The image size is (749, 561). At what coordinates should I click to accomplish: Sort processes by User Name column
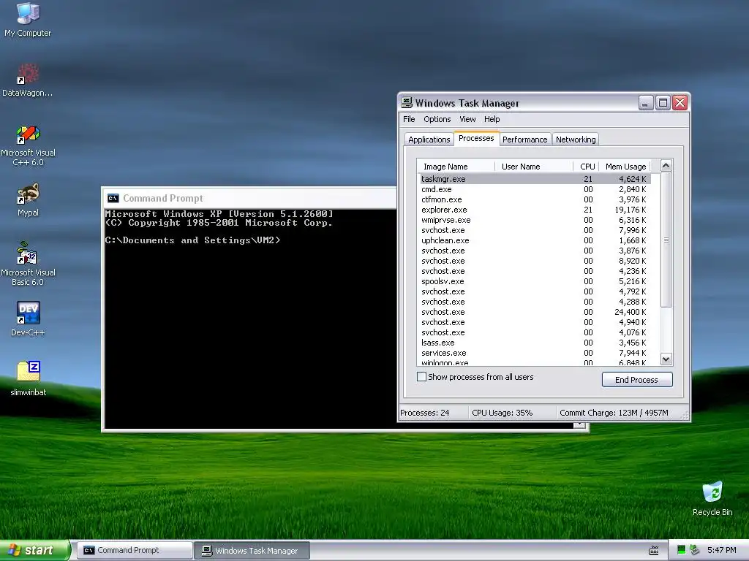click(x=534, y=167)
